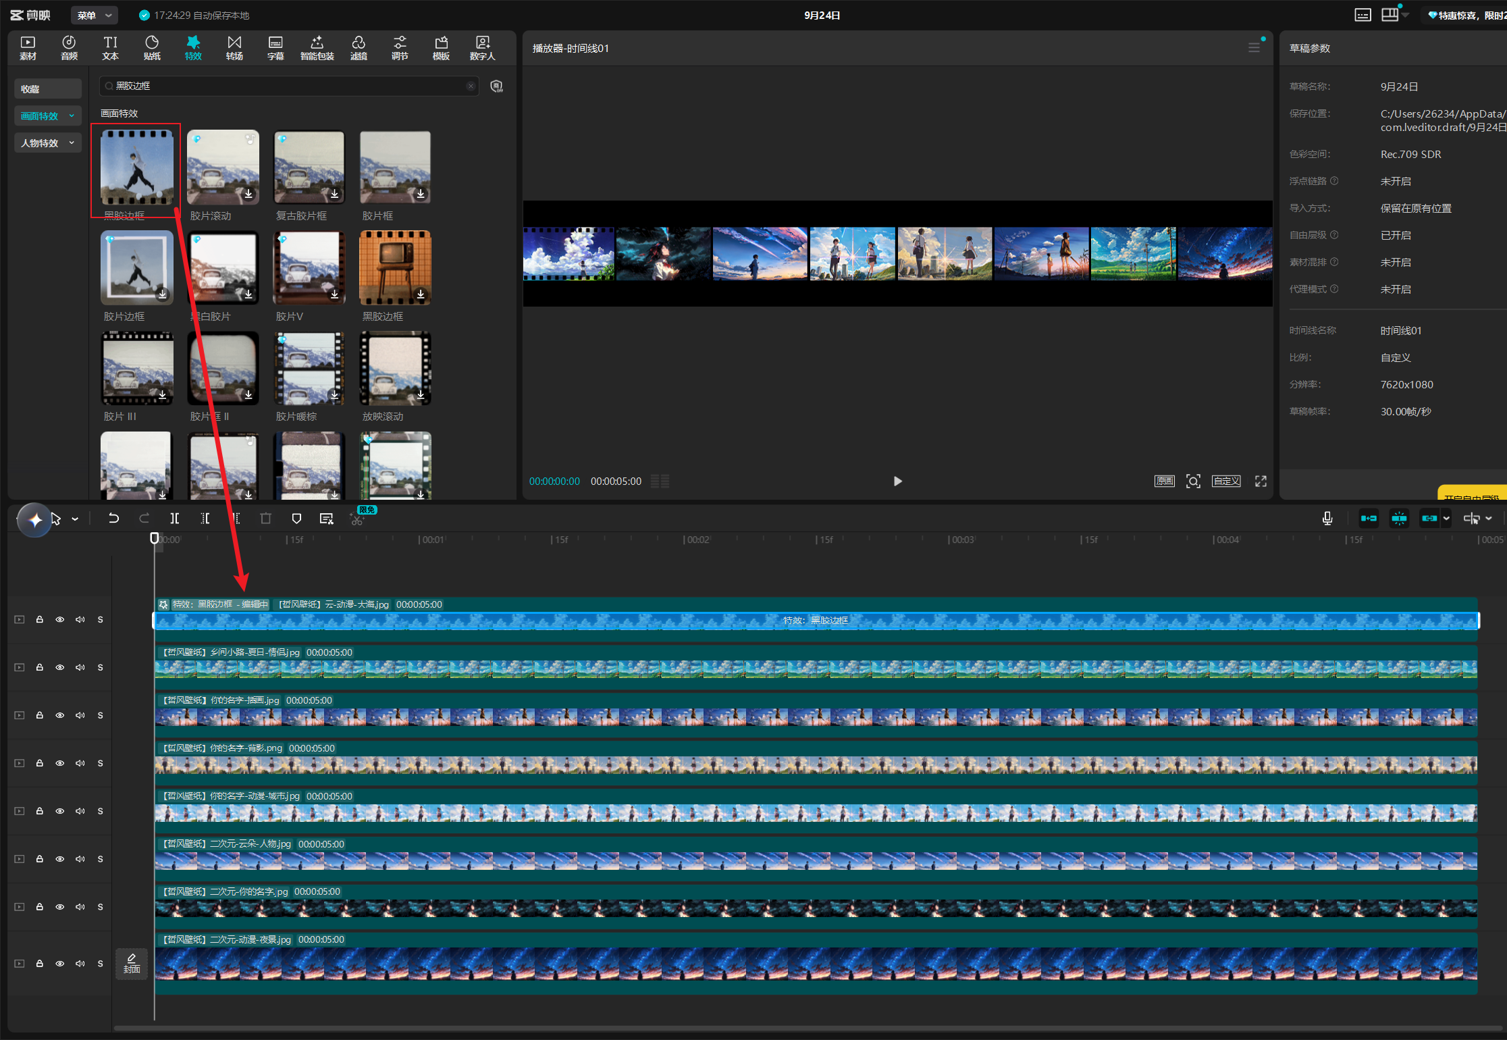Open the preview axis dropdown arrow
The image size is (1507, 1040).
click(x=1489, y=518)
